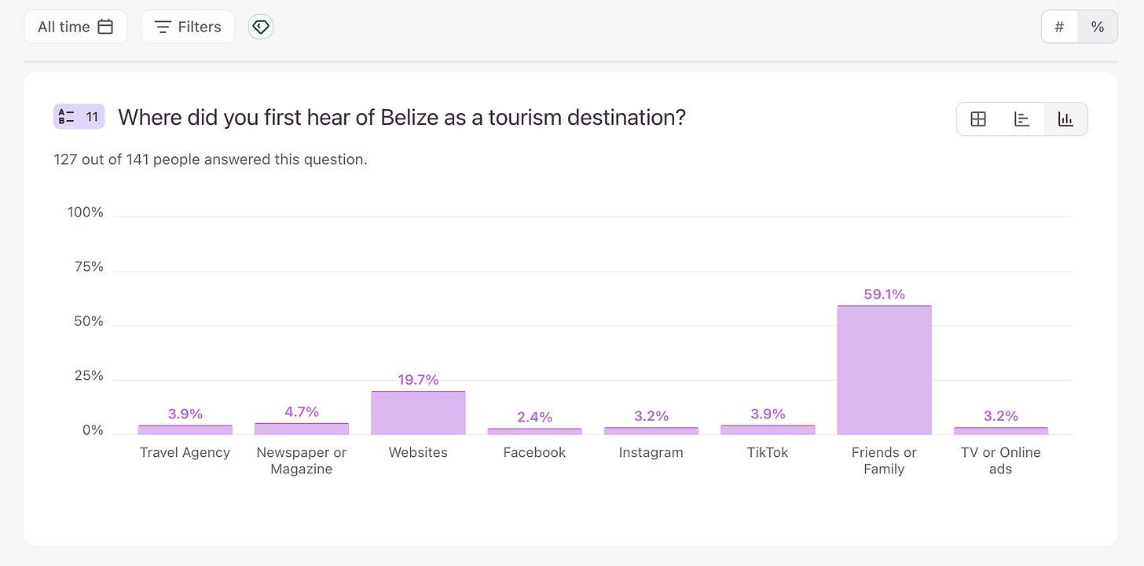Click the calendar icon in All time
The image size is (1144, 566).
tap(105, 27)
